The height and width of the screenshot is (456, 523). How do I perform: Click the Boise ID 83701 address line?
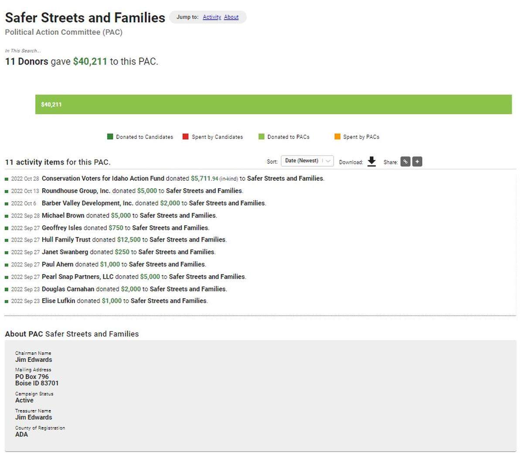pos(37,383)
